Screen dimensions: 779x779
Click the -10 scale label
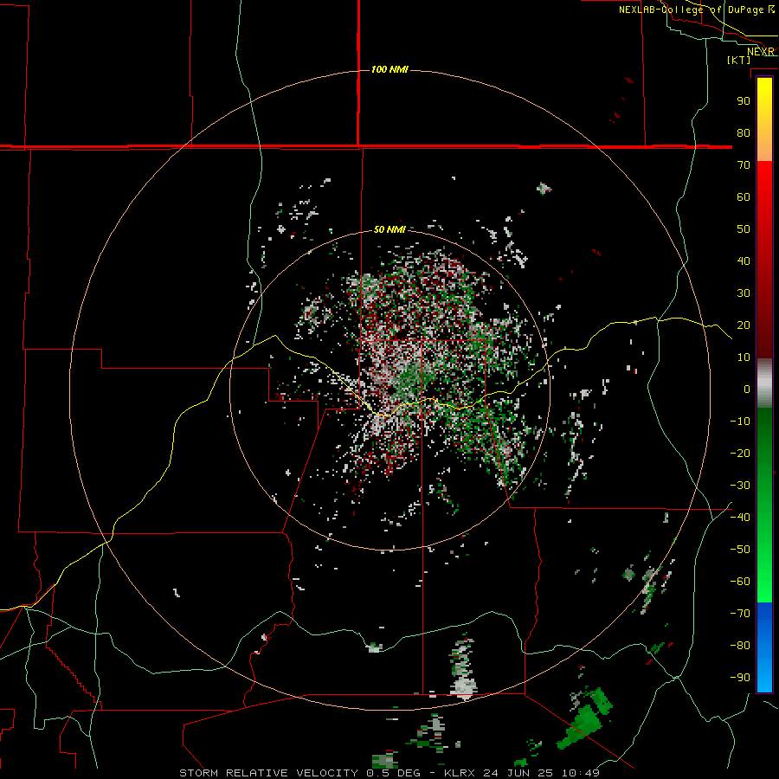[740, 422]
